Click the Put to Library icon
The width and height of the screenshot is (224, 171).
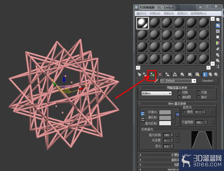(182, 74)
